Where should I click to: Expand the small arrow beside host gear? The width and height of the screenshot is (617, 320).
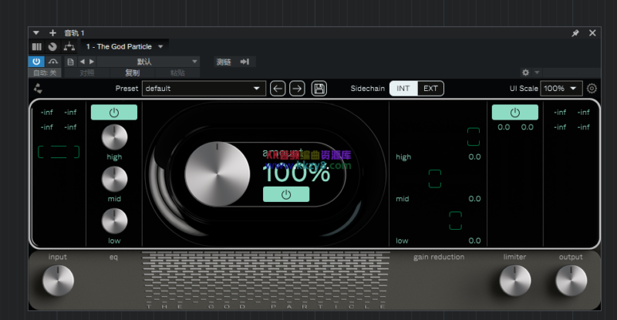click(537, 72)
